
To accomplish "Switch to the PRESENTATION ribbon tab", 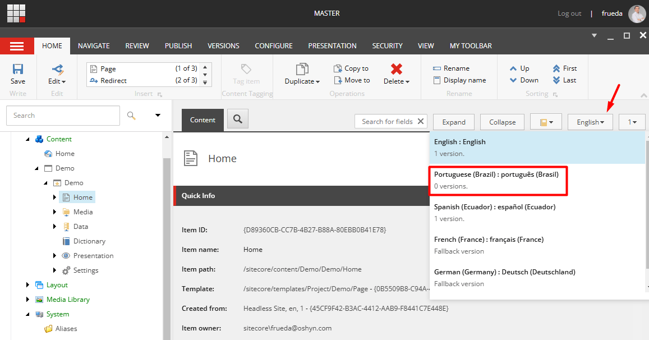I will tap(333, 46).
